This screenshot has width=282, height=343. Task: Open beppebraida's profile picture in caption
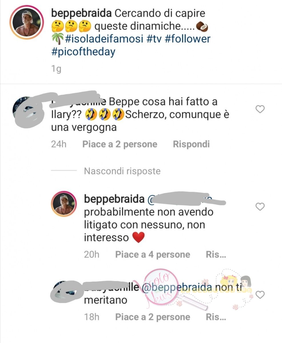coord(27,22)
